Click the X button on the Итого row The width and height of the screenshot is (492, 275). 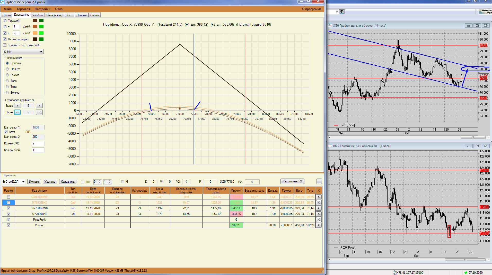click(x=319, y=225)
